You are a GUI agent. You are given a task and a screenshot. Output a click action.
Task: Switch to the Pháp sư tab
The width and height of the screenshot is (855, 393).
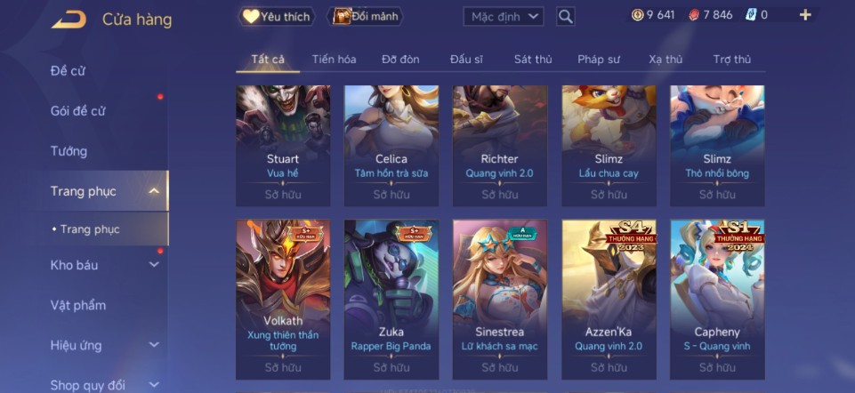click(x=599, y=60)
